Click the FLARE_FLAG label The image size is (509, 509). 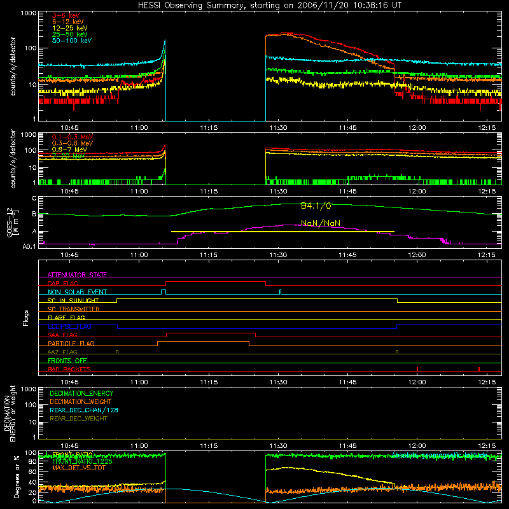pyautogui.click(x=66, y=317)
